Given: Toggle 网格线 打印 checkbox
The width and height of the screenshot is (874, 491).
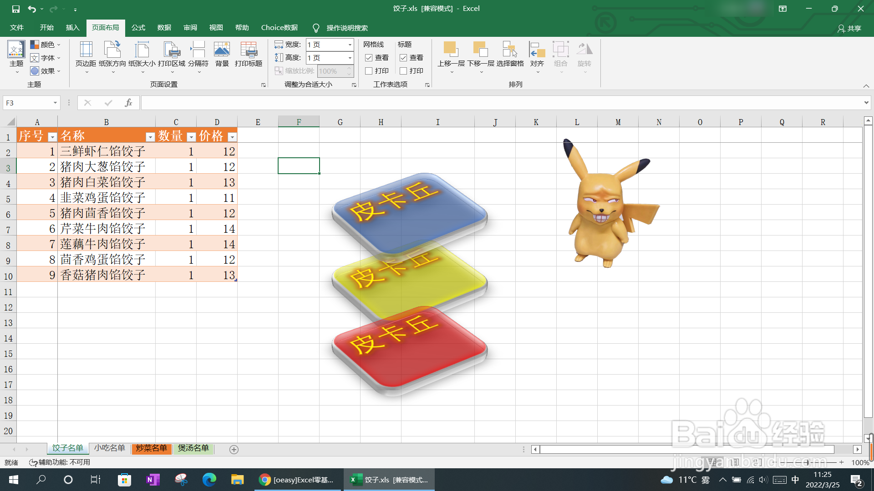Looking at the screenshot, I should 369,71.
